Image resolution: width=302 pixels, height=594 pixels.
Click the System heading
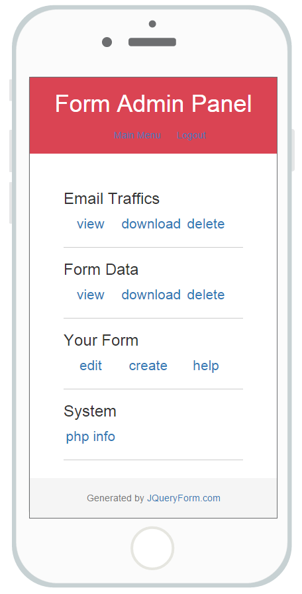coord(90,411)
